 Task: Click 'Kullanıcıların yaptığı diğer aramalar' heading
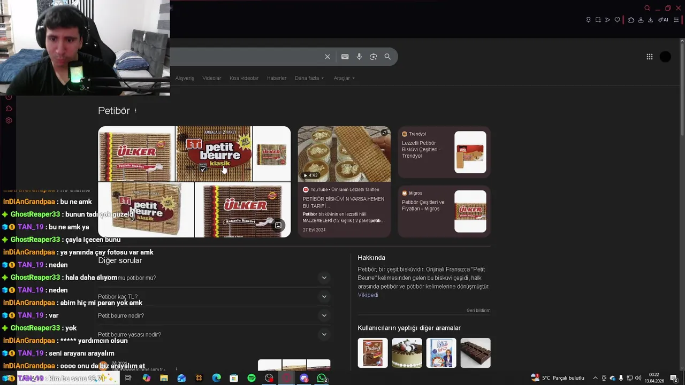point(409,328)
